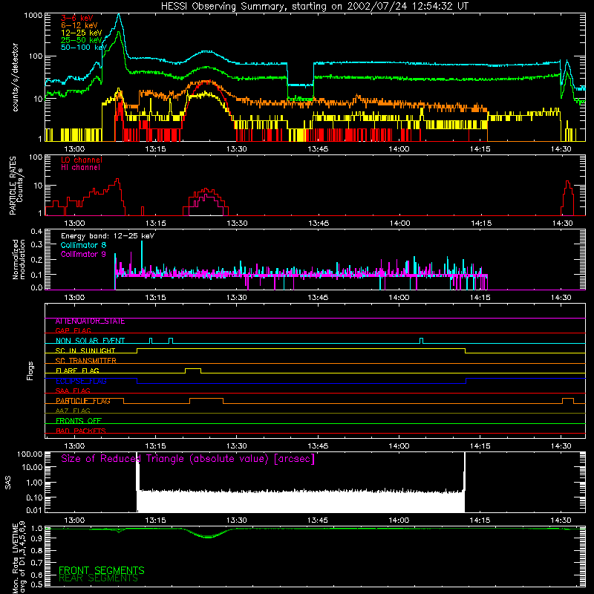Viewport: 594px width, 594px height.
Task: Click the BAD_PACKETS flag label
Action: click(81, 431)
